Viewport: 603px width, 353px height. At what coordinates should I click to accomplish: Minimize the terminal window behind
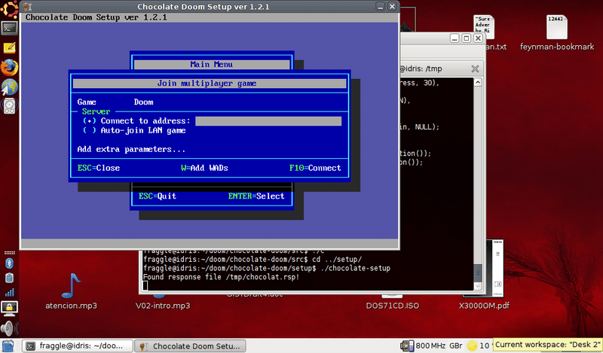[455, 38]
